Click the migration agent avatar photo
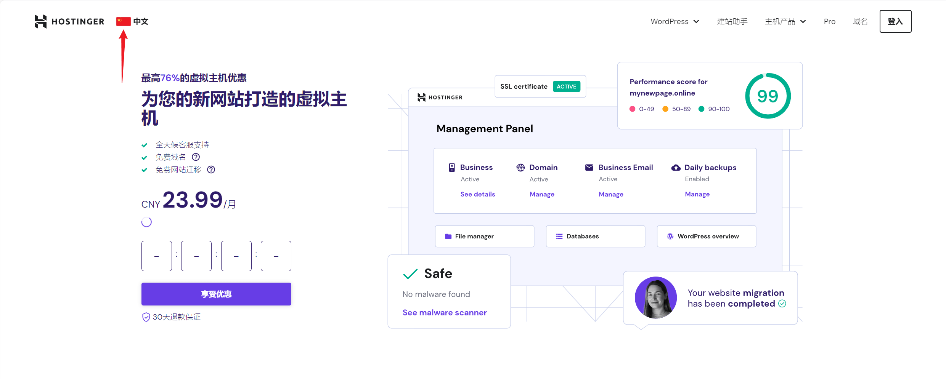This screenshot has width=946, height=379. [x=655, y=297]
